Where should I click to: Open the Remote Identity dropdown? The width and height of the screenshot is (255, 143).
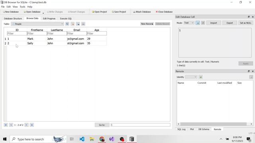coord(191,77)
